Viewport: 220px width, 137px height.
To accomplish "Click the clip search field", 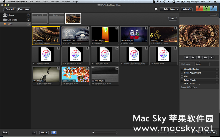I will point(105,132).
